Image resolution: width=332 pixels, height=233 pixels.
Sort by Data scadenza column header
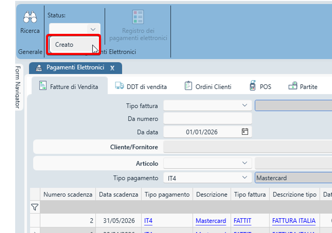coord(119,194)
